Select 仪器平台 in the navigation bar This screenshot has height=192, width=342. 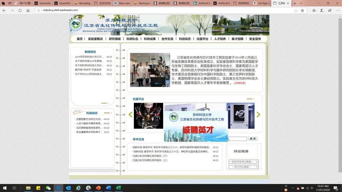coord(202,39)
